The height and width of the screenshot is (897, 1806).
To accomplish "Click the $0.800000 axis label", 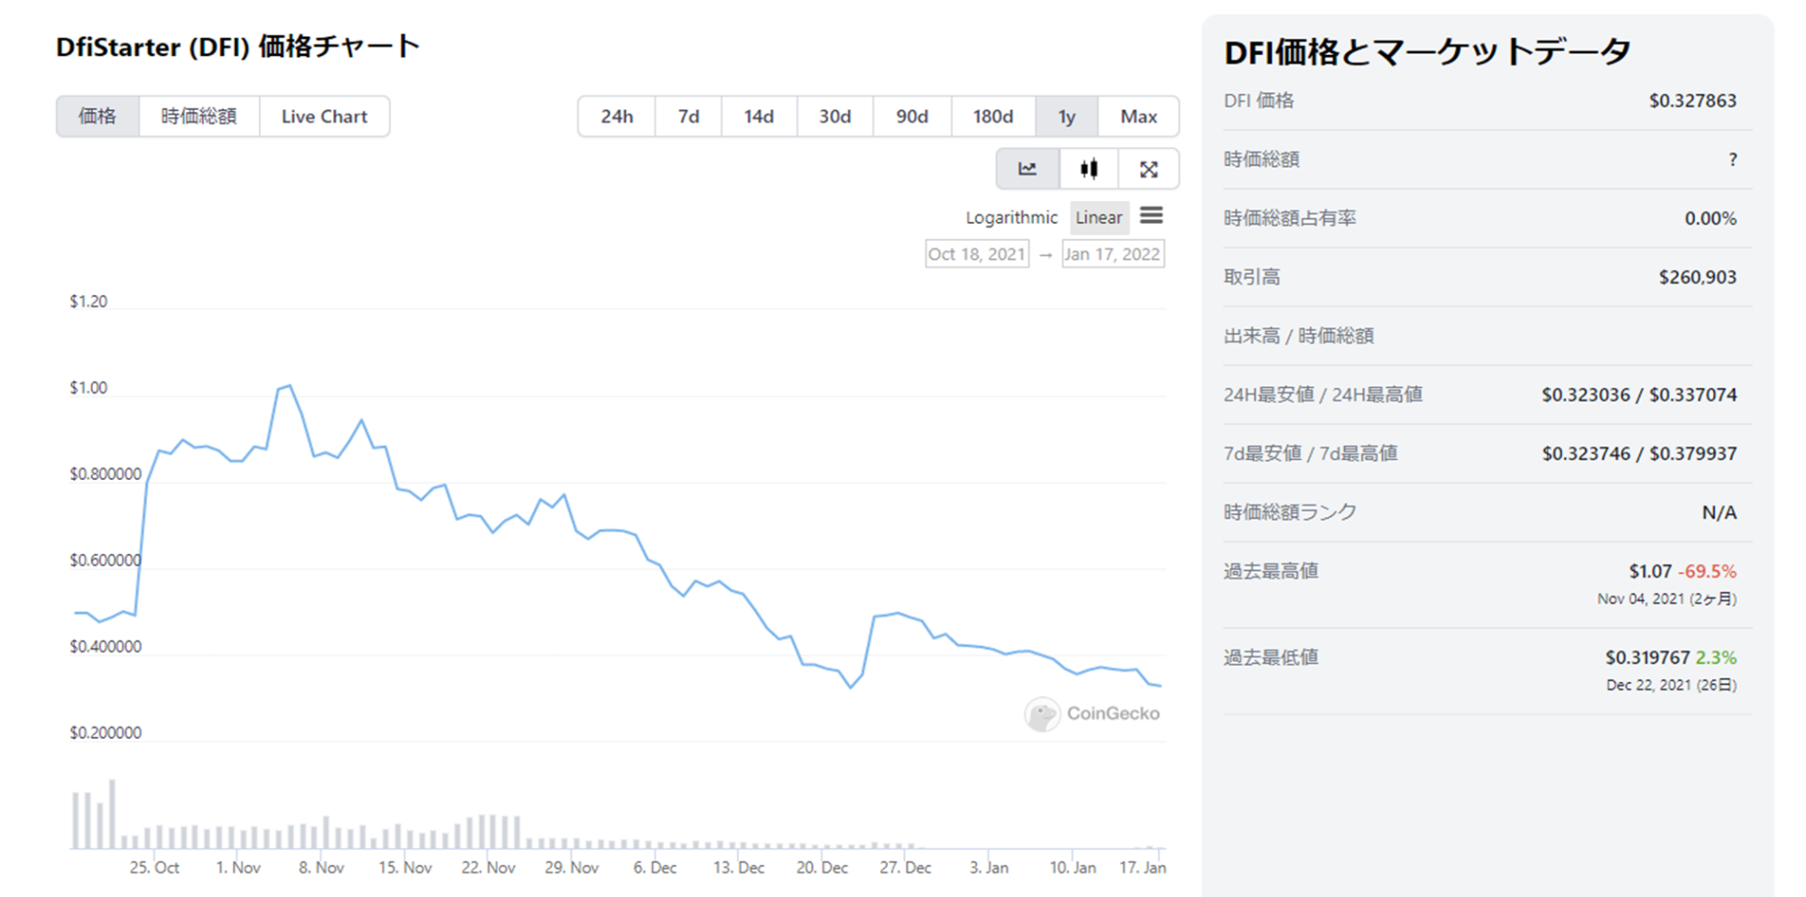I will pos(106,474).
